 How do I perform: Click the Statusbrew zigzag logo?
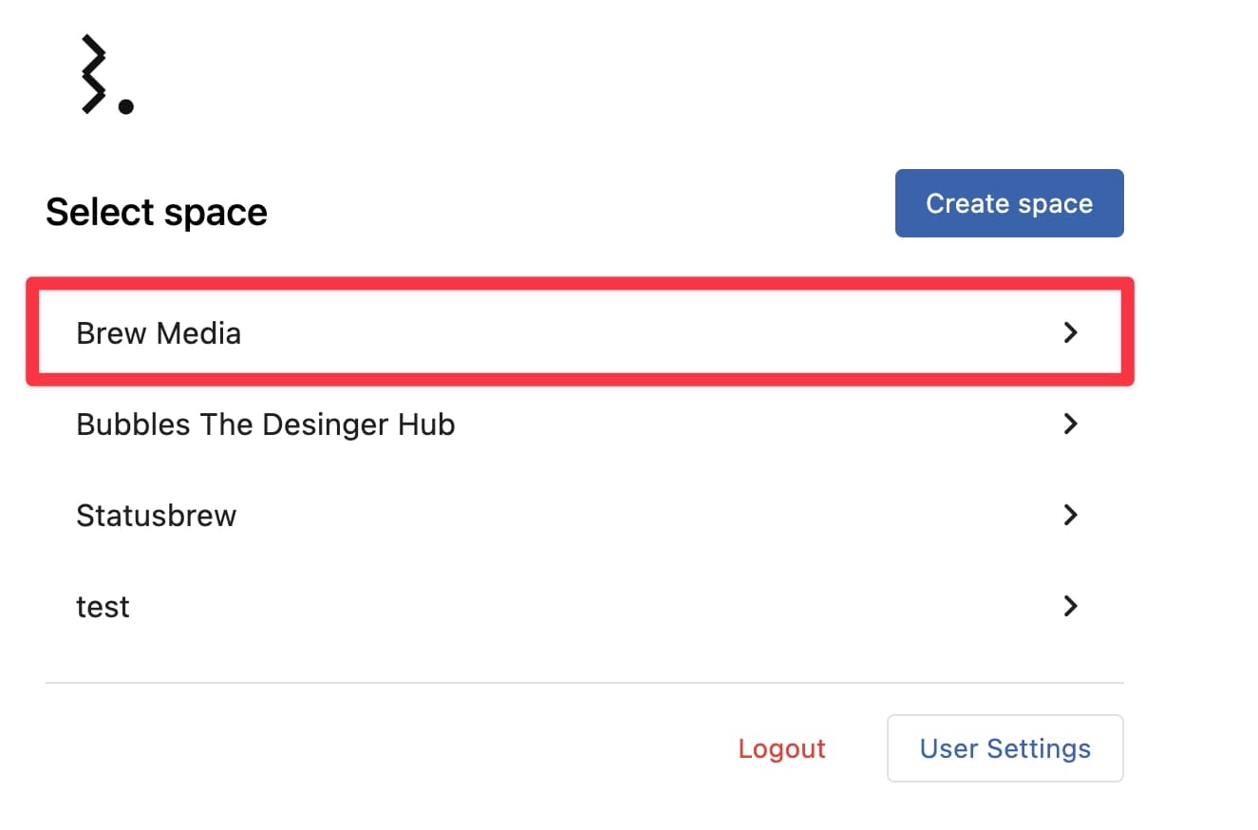pyautogui.click(x=93, y=74)
